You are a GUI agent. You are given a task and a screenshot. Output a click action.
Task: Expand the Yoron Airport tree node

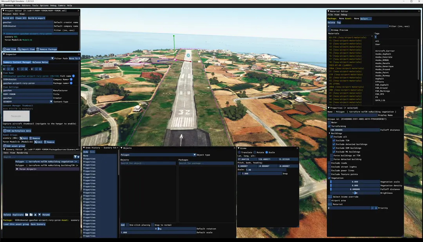point(17,169)
